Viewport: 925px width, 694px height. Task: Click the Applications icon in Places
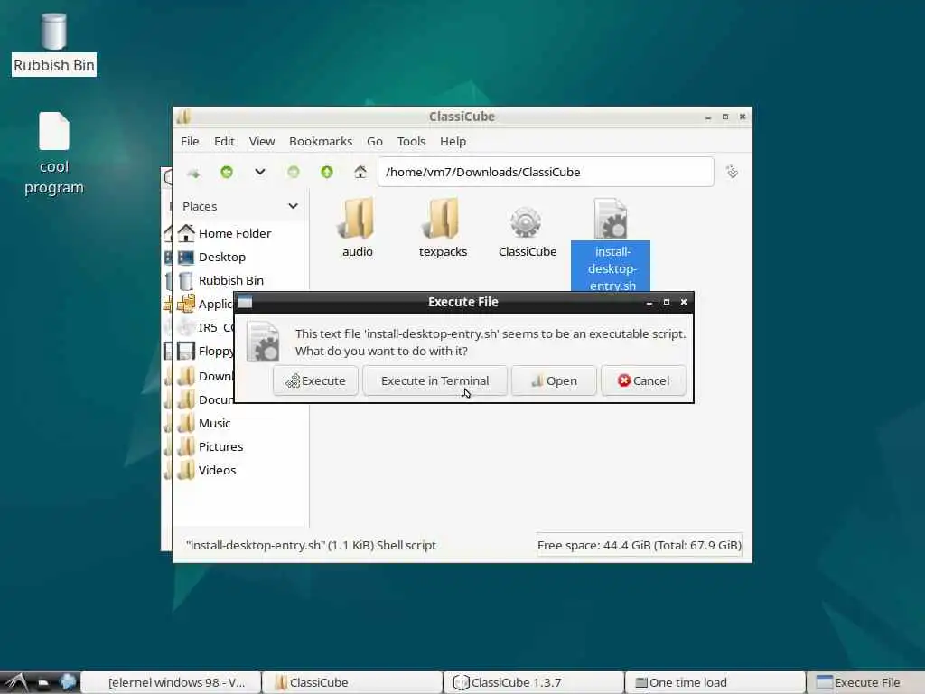[186, 304]
